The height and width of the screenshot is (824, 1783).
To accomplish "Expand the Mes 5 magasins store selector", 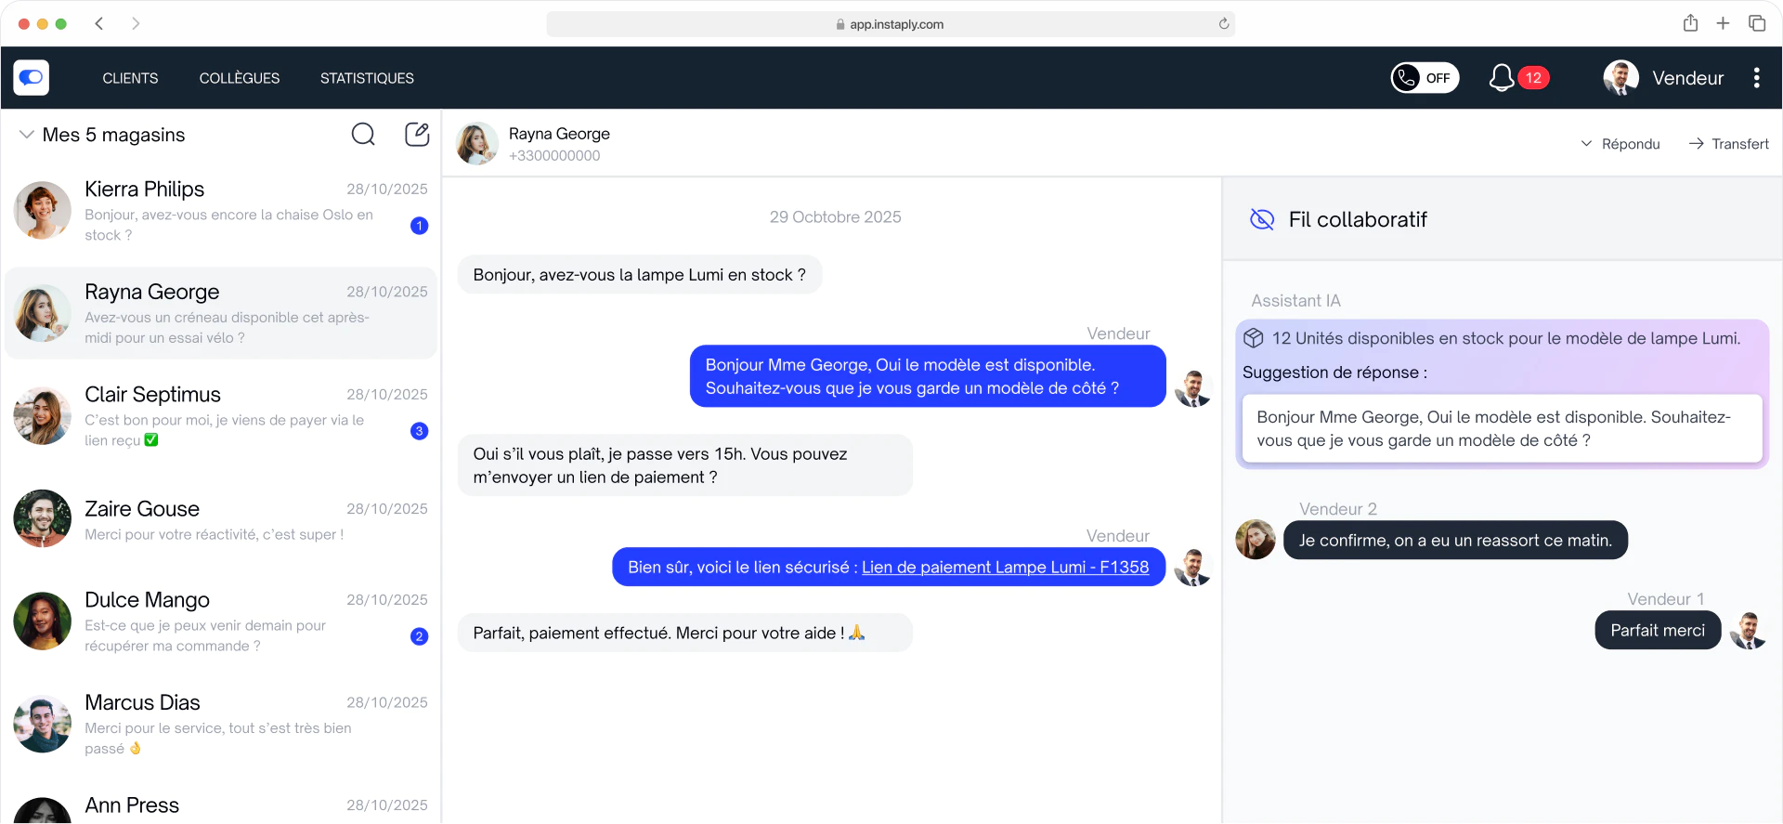I will [102, 135].
